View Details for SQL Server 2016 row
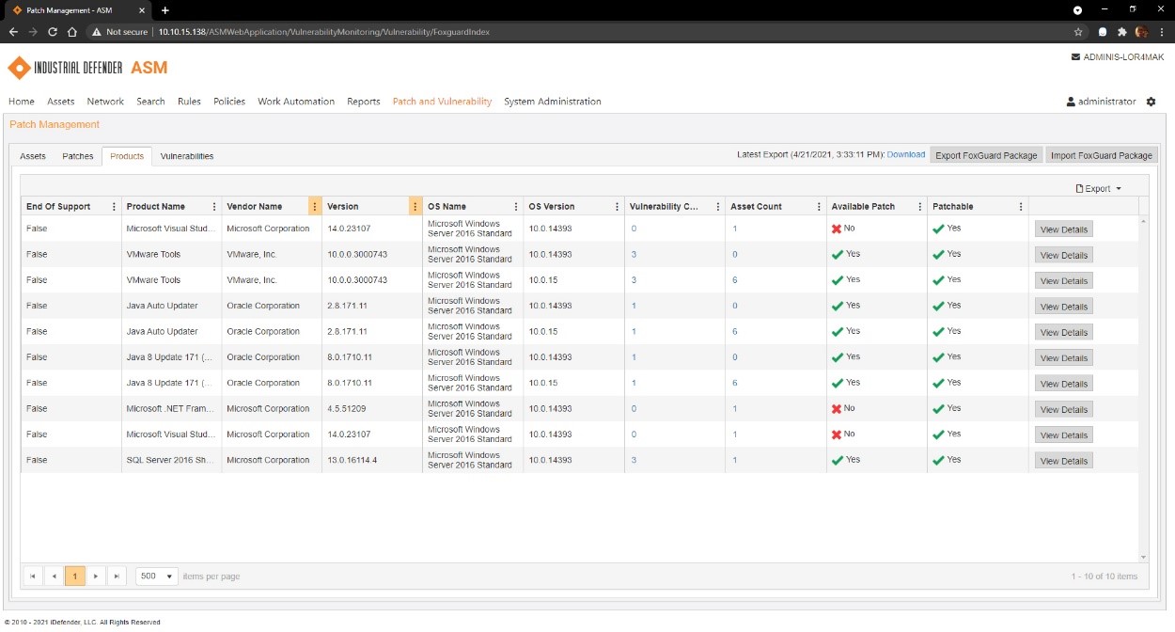The image size is (1175, 632). (x=1064, y=461)
